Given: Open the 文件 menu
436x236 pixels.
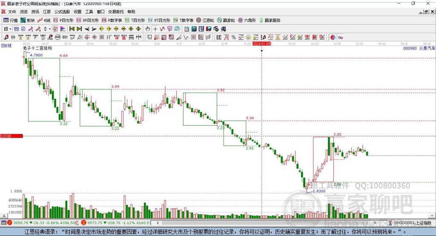Looking at the screenshot, I should 12,12.
